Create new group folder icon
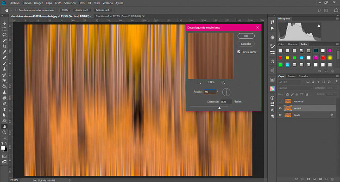Screen dimensions: 340x182 click(x=321, y=179)
